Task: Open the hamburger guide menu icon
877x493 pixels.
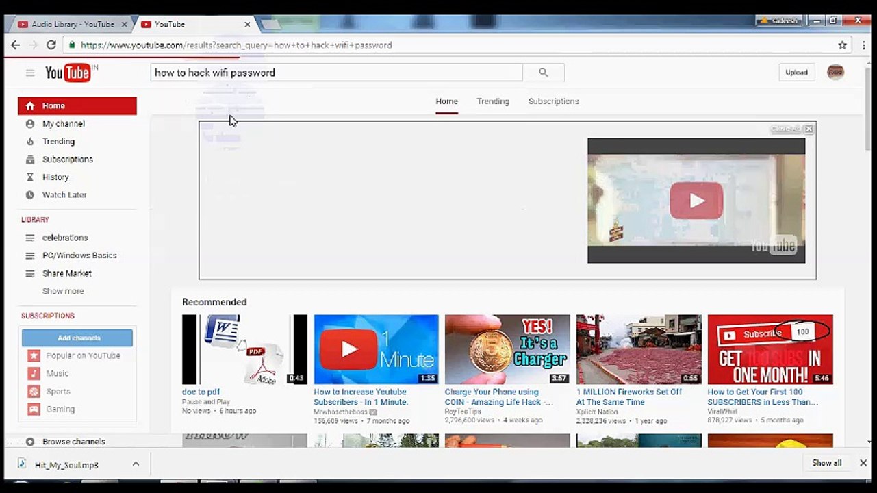Action: point(30,73)
